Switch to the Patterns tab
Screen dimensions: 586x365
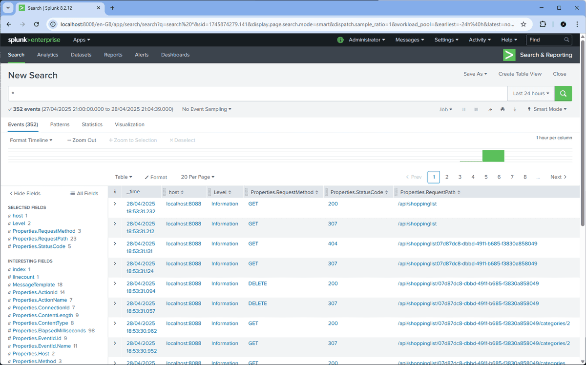(x=60, y=124)
